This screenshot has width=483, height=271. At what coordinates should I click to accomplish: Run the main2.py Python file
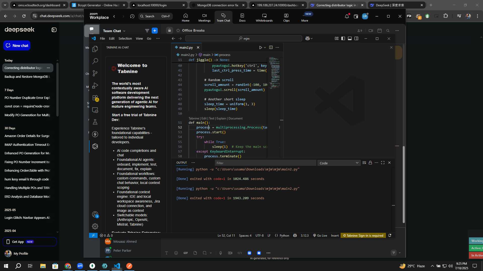point(261,47)
